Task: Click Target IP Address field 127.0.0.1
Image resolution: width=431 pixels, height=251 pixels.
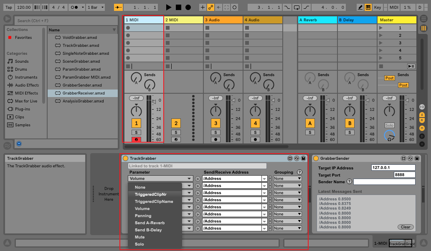Action: (x=393, y=168)
